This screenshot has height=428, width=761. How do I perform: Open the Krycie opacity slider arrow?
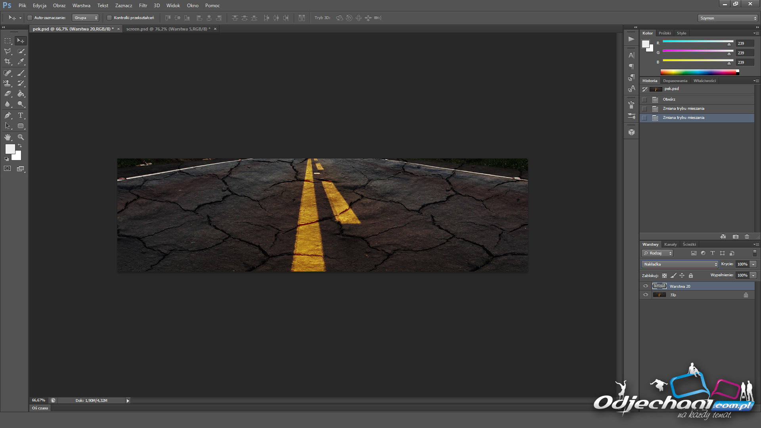753,264
